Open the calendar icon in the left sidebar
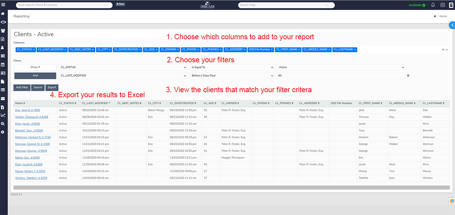The height and width of the screenshot is (215, 455). click(3, 64)
